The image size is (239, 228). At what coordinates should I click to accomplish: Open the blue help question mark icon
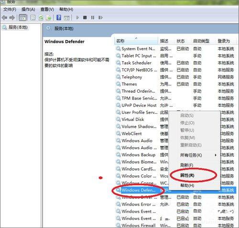pos(59,18)
